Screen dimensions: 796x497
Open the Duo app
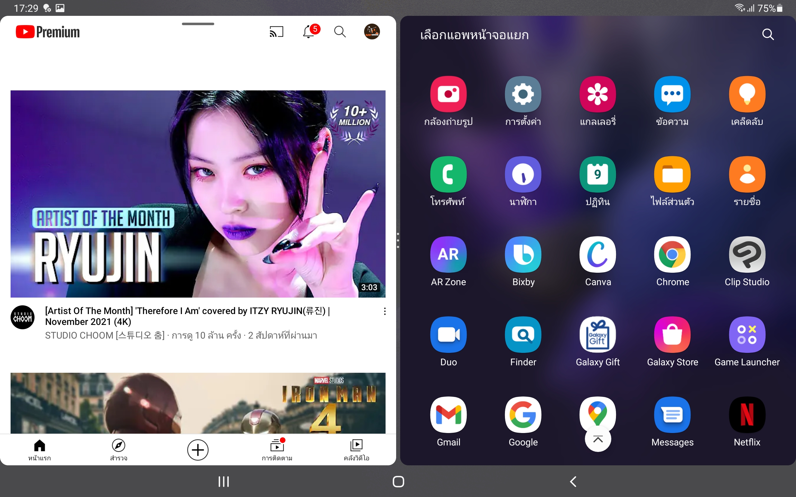(x=448, y=335)
